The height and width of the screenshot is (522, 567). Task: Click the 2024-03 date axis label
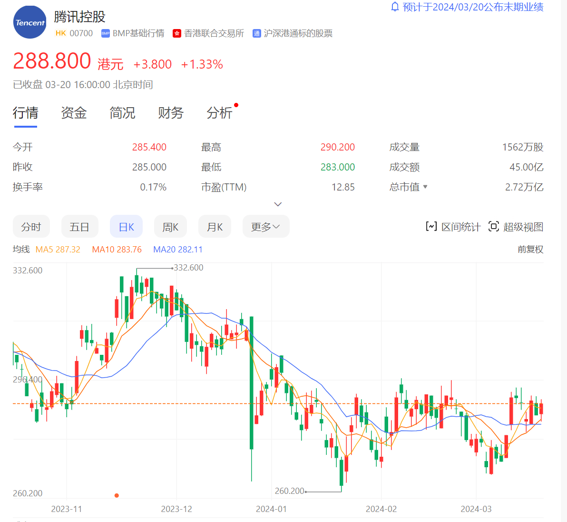pos(476,509)
